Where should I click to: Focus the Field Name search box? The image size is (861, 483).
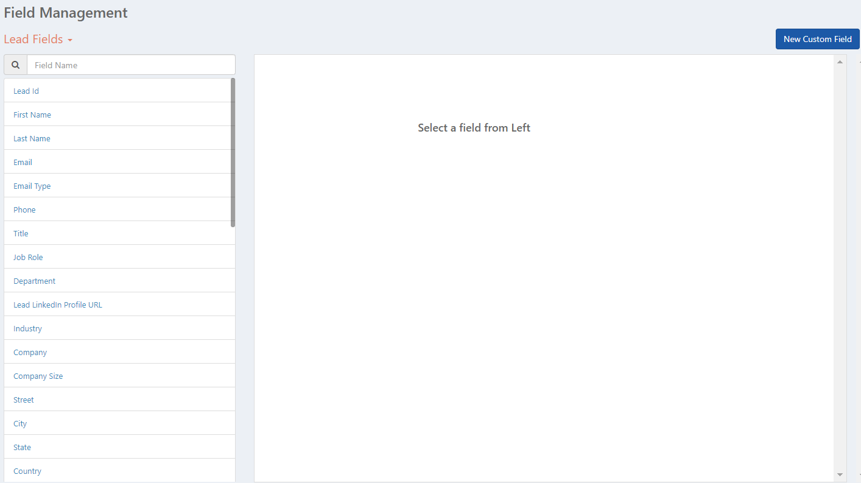click(x=131, y=65)
